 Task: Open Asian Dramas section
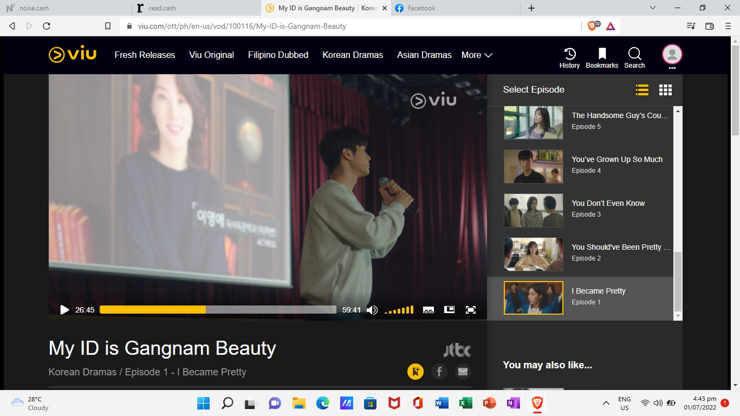point(424,55)
